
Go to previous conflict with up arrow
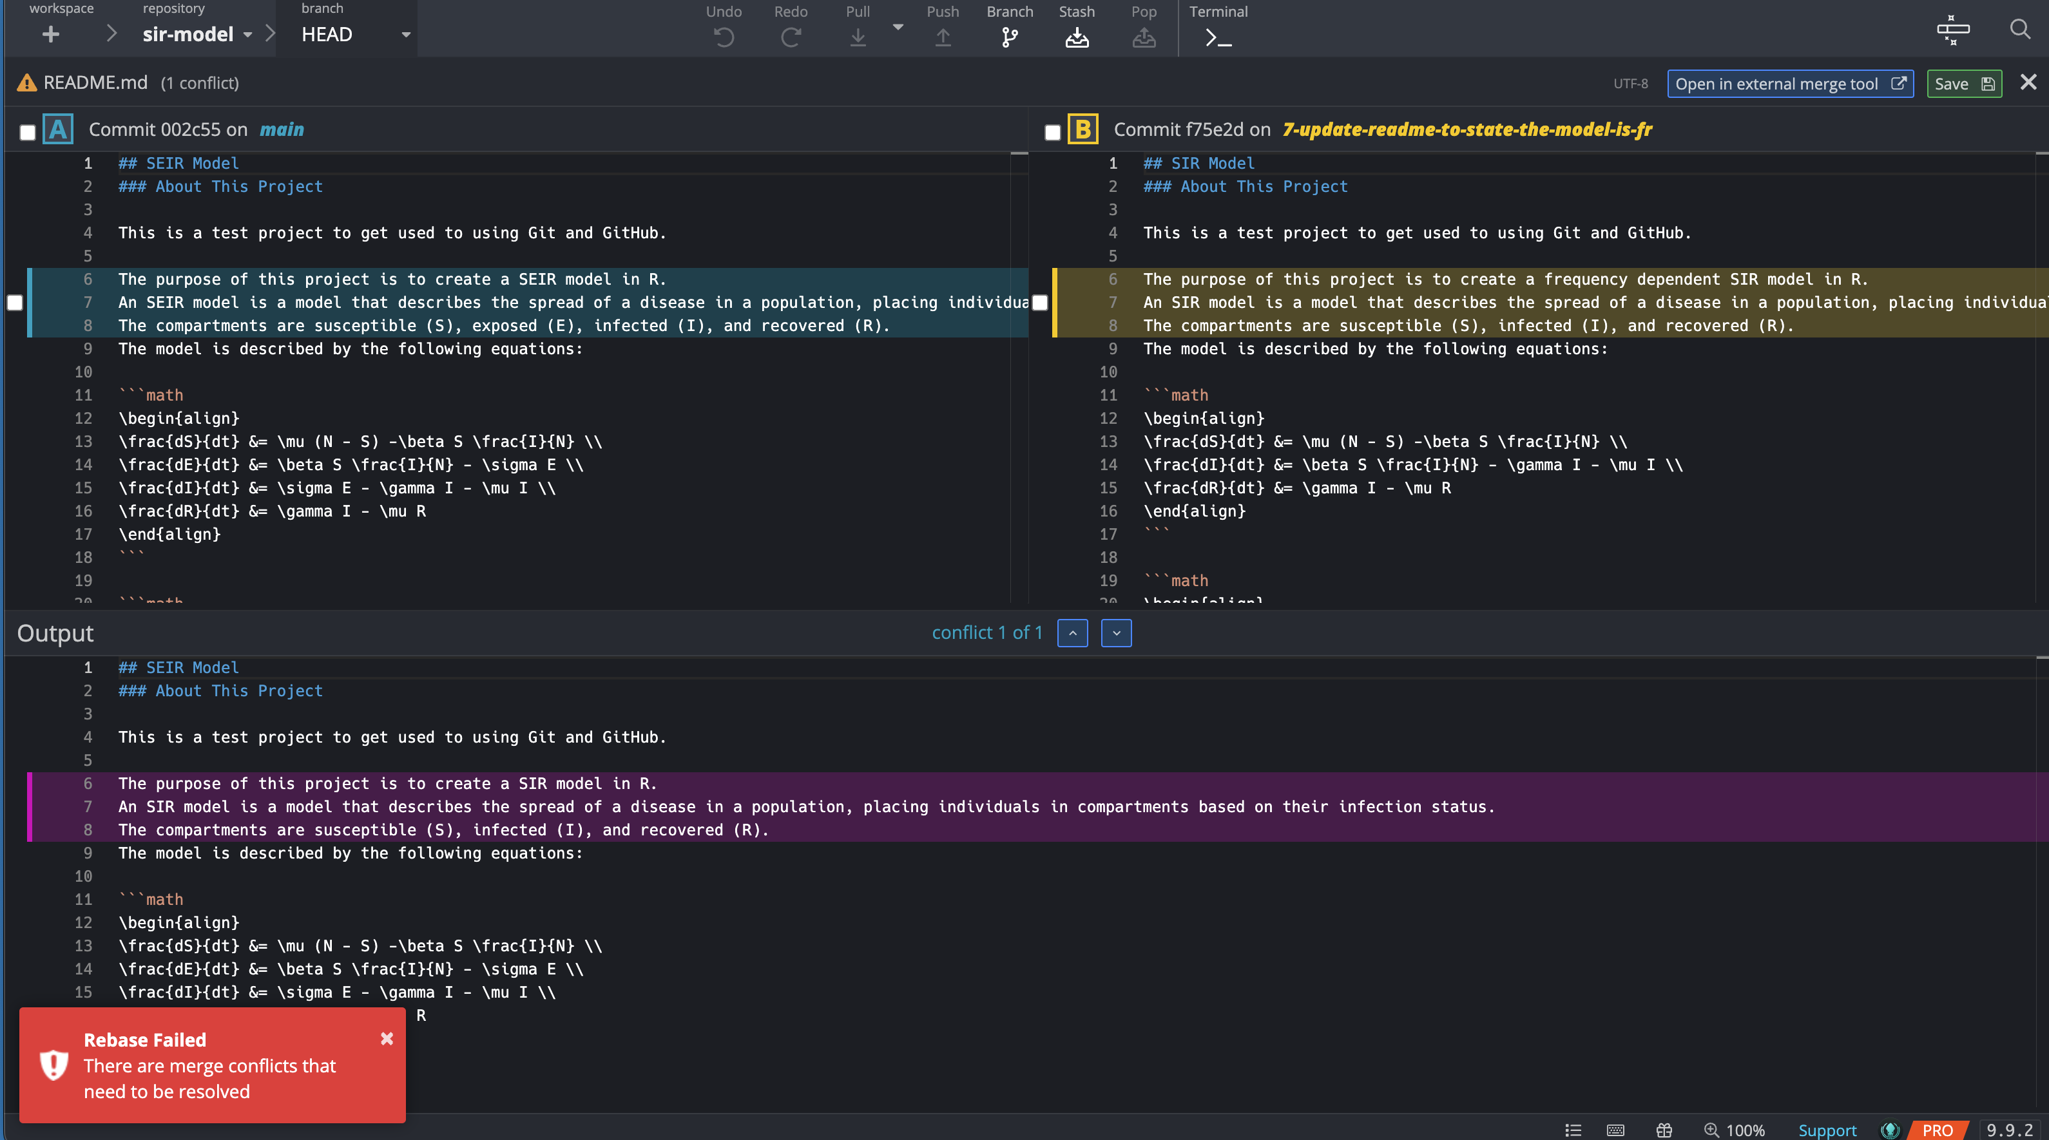click(x=1072, y=633)
